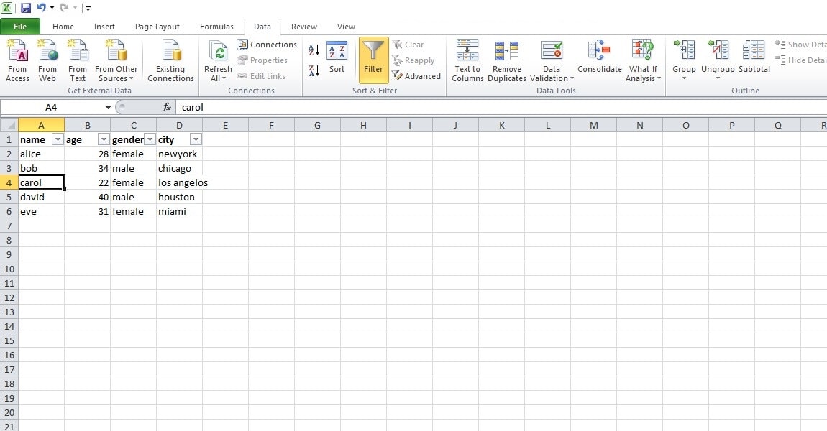This screenshot has width=827, height=431.
Task: Open the filter dropdown on the gender column
Action: (150, 139)
